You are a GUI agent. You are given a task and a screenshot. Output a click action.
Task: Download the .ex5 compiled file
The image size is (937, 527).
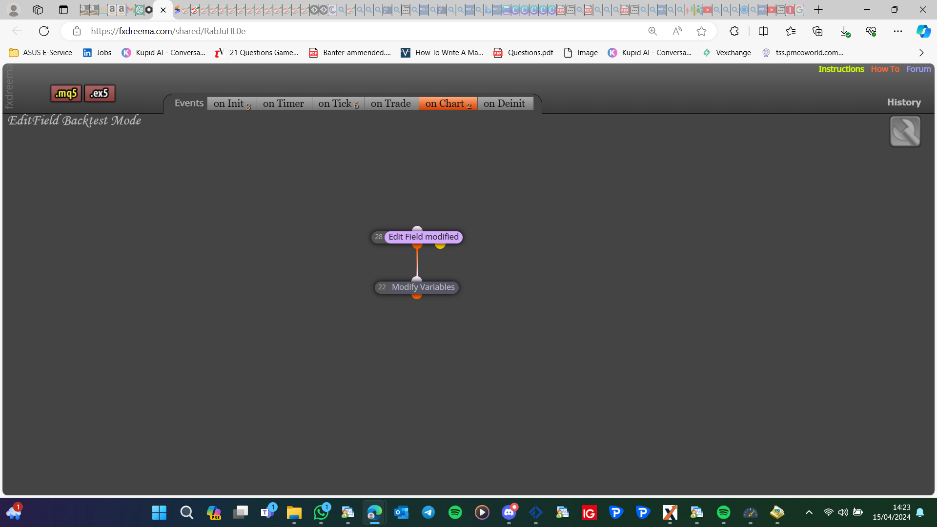pos(100,93)
